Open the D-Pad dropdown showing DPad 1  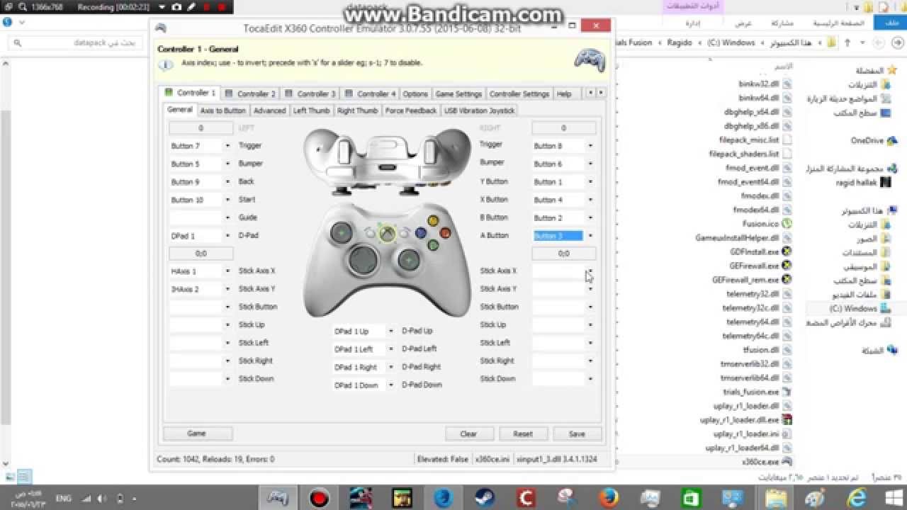227,236
